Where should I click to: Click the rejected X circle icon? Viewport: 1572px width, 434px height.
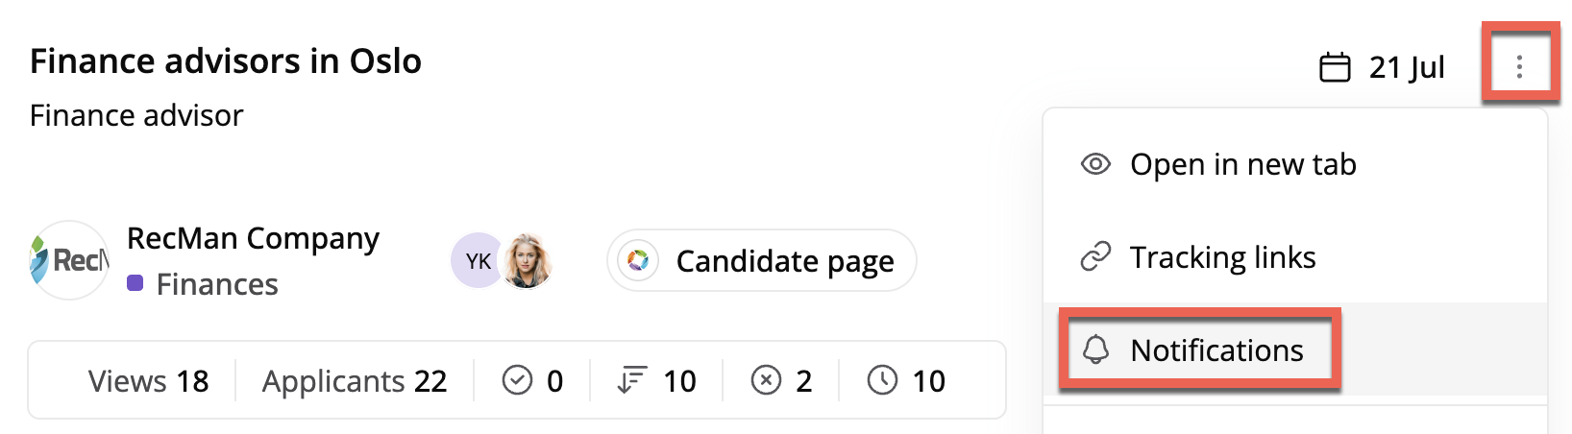[x=766, y=381]
